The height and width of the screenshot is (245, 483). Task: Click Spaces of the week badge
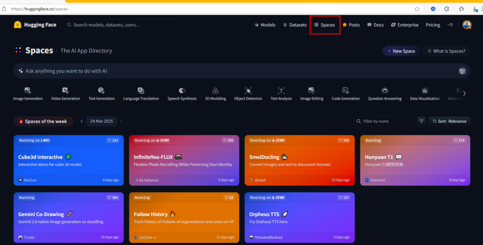click(43, 121)
